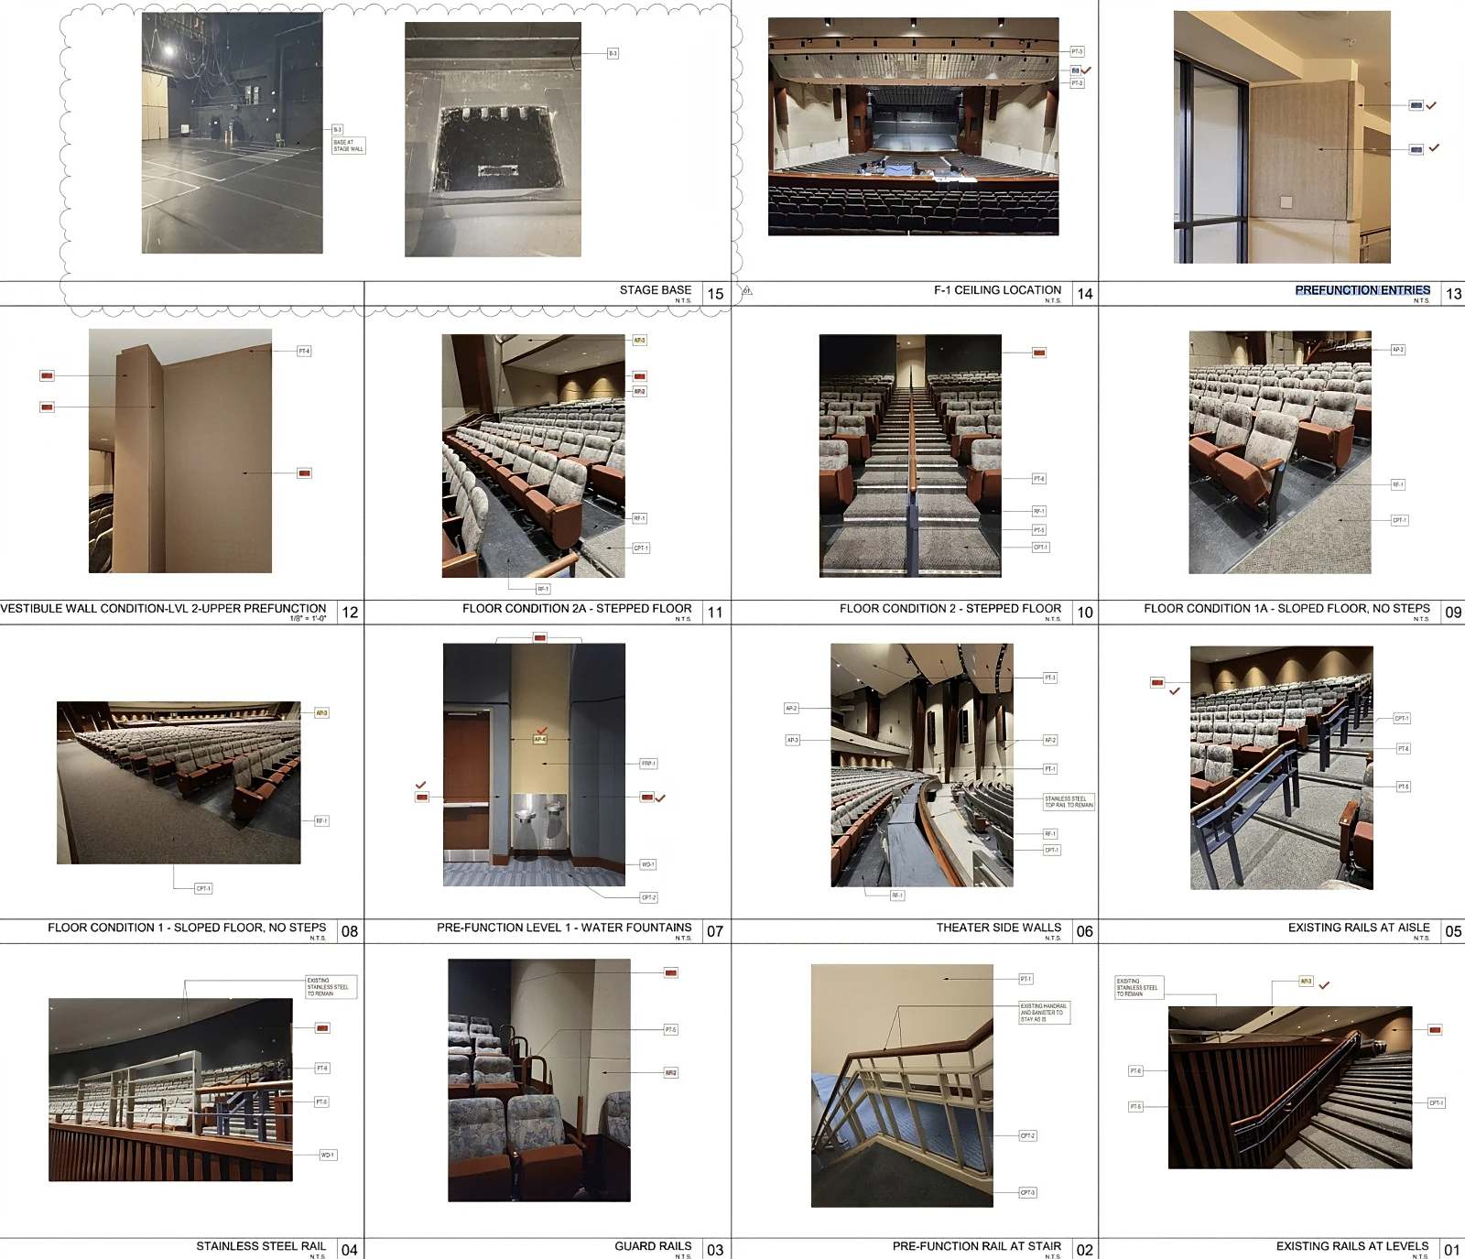Select detail number 01 box
The height and width of the screenshot is (1259, 1465).
pos(1453,1250)
